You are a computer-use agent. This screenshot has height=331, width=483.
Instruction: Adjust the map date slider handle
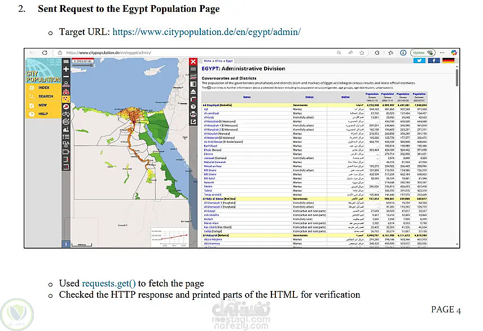click(91, 65)
